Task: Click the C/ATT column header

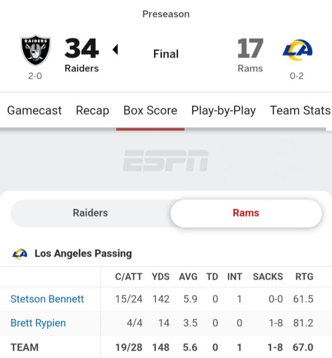Action: (x=128, y=277)
